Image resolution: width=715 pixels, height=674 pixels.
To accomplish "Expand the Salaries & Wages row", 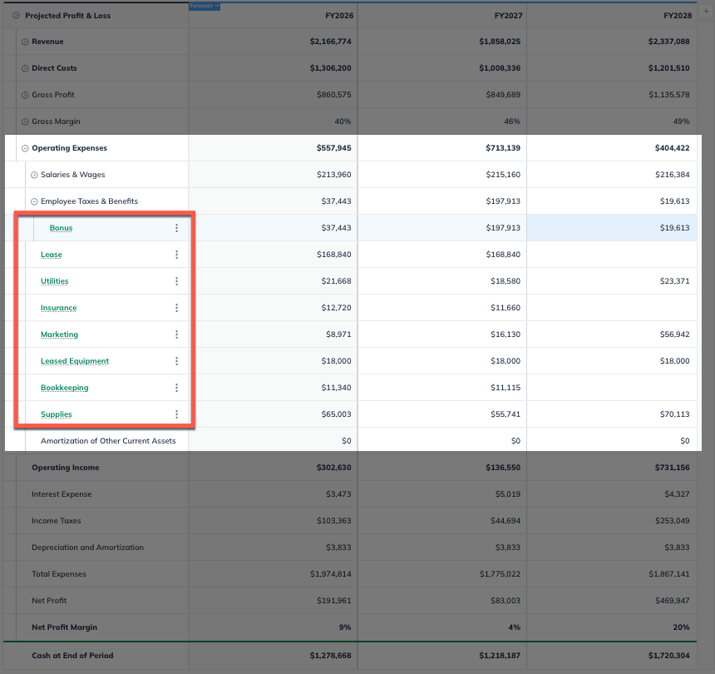I will click(x=34, y=175).
